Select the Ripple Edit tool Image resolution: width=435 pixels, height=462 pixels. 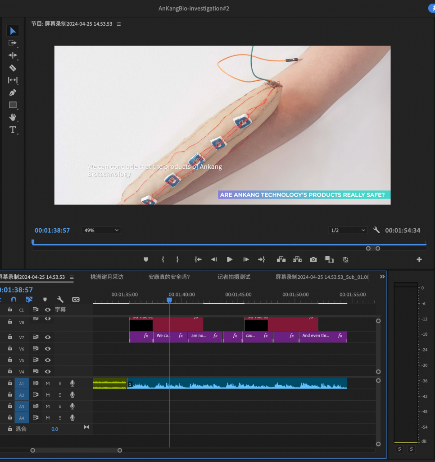click(13, 55)
